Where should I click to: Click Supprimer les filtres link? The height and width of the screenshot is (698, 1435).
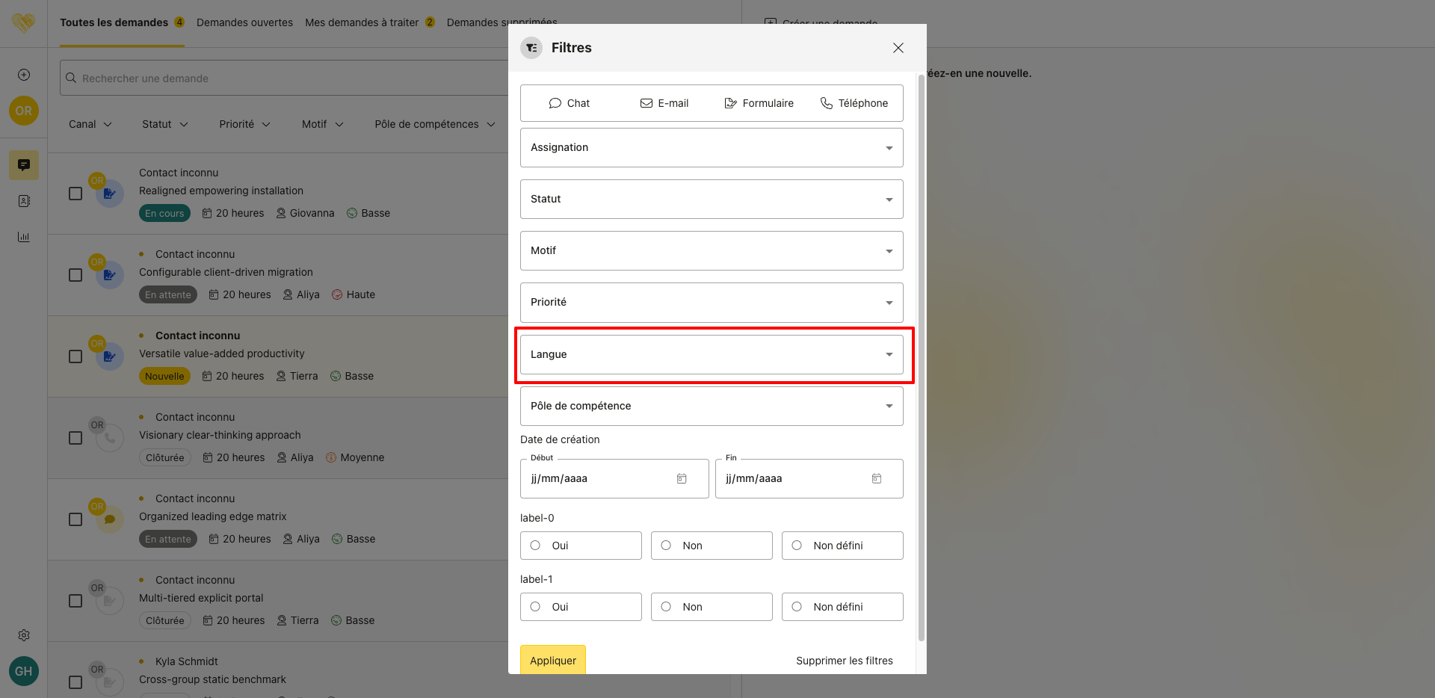point(844,661)
